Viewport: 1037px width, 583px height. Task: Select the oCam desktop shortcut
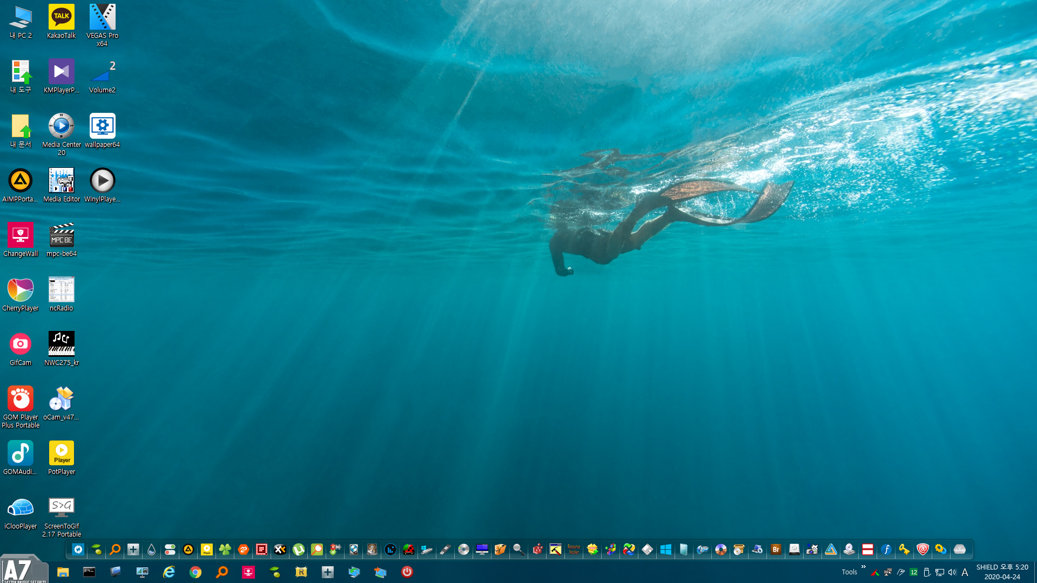click(61, 403)
